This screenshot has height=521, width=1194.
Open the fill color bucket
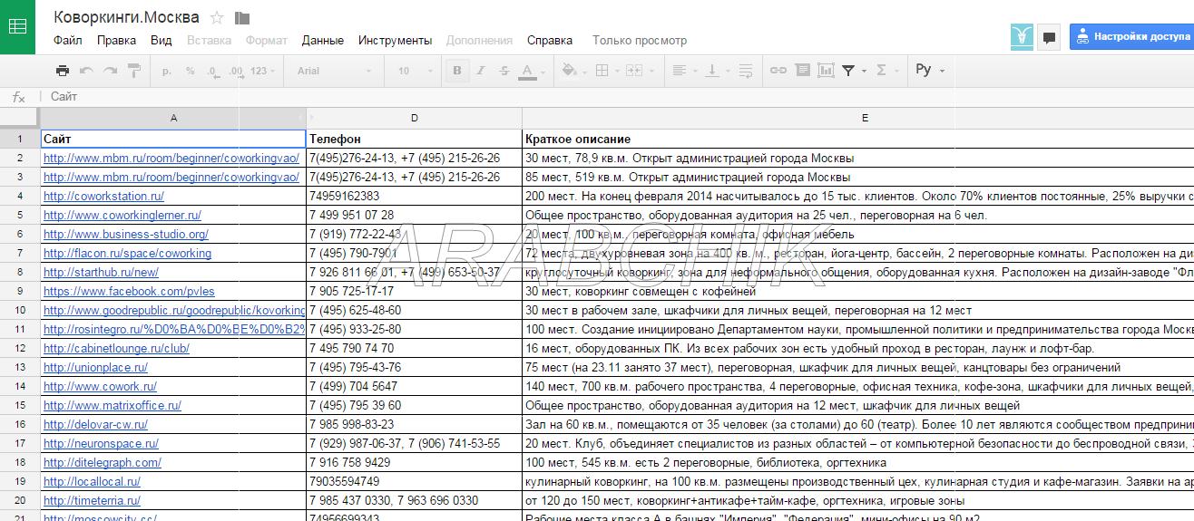(573, 71)
